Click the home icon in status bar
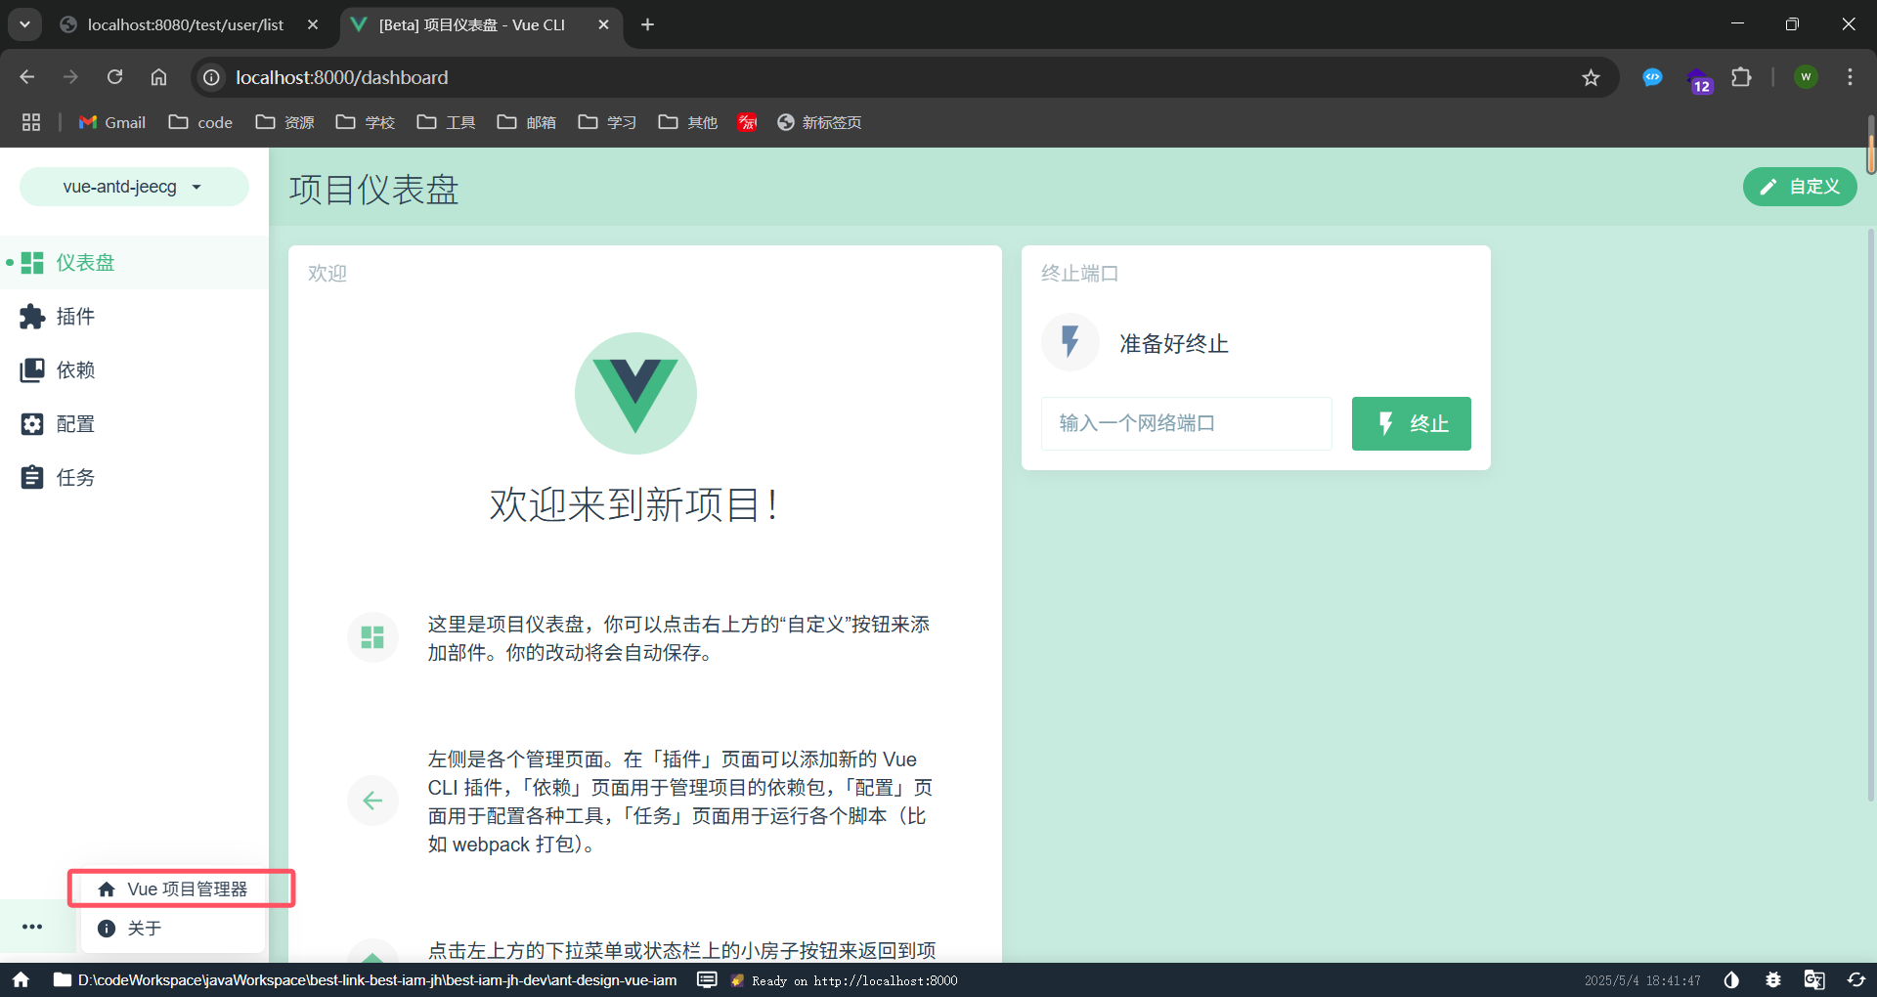1877x997 pixels. 21,979
